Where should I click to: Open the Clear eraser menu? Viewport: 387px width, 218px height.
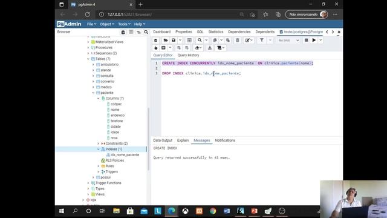point(198,48)
